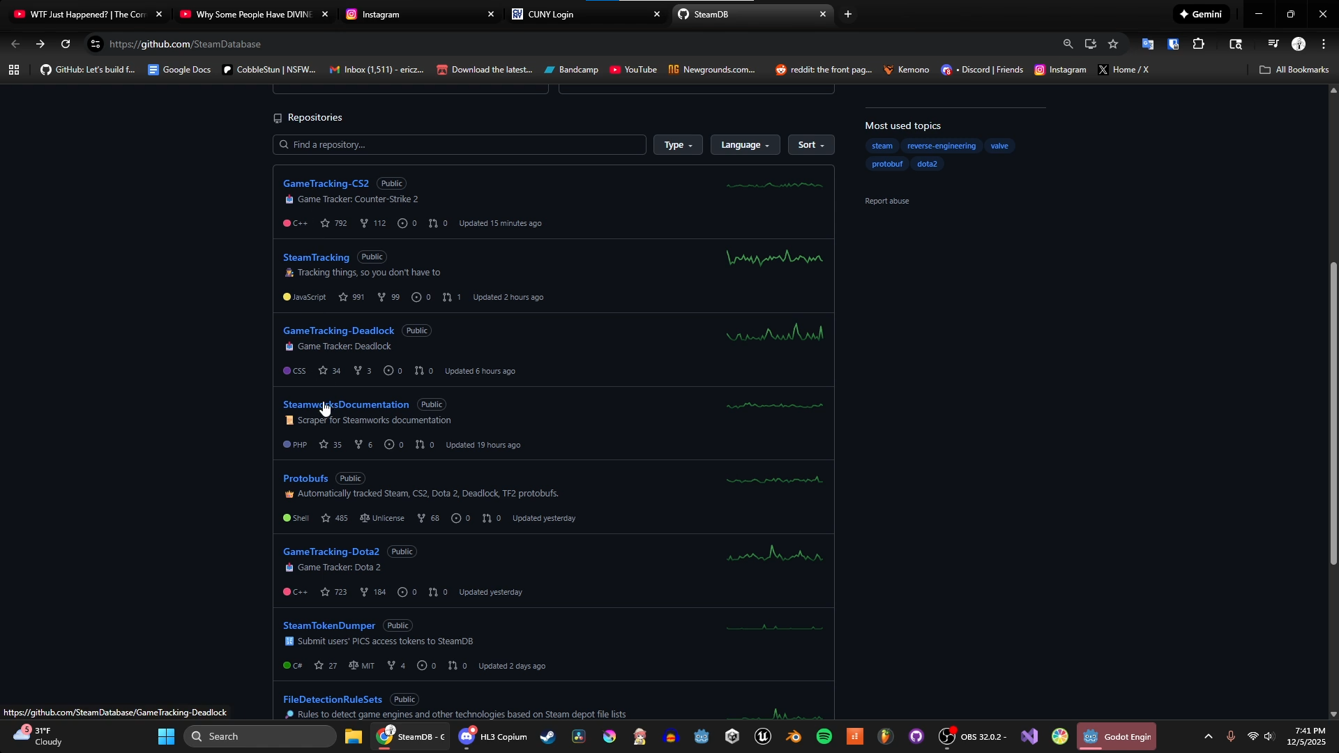The image size is (1339, 753).
Task: Show hidden system tray icons
Action: point(1209,736)
